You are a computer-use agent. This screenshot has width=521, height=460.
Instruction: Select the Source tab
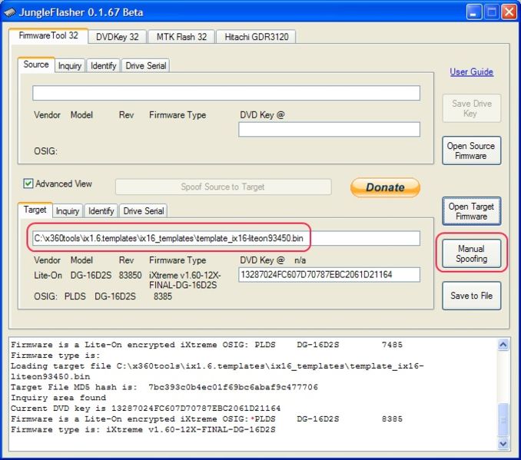coord(36,65)
